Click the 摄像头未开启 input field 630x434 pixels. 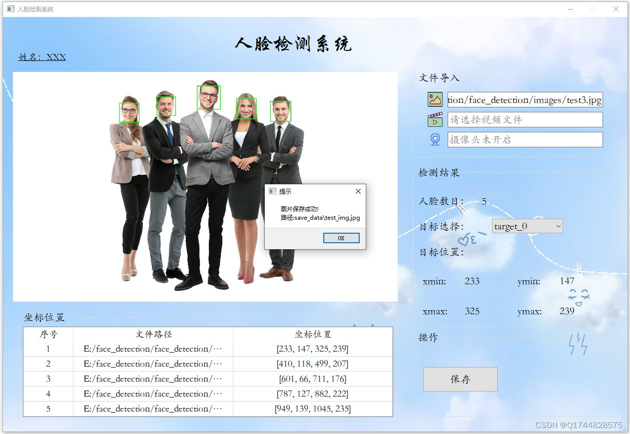point(525,139)
